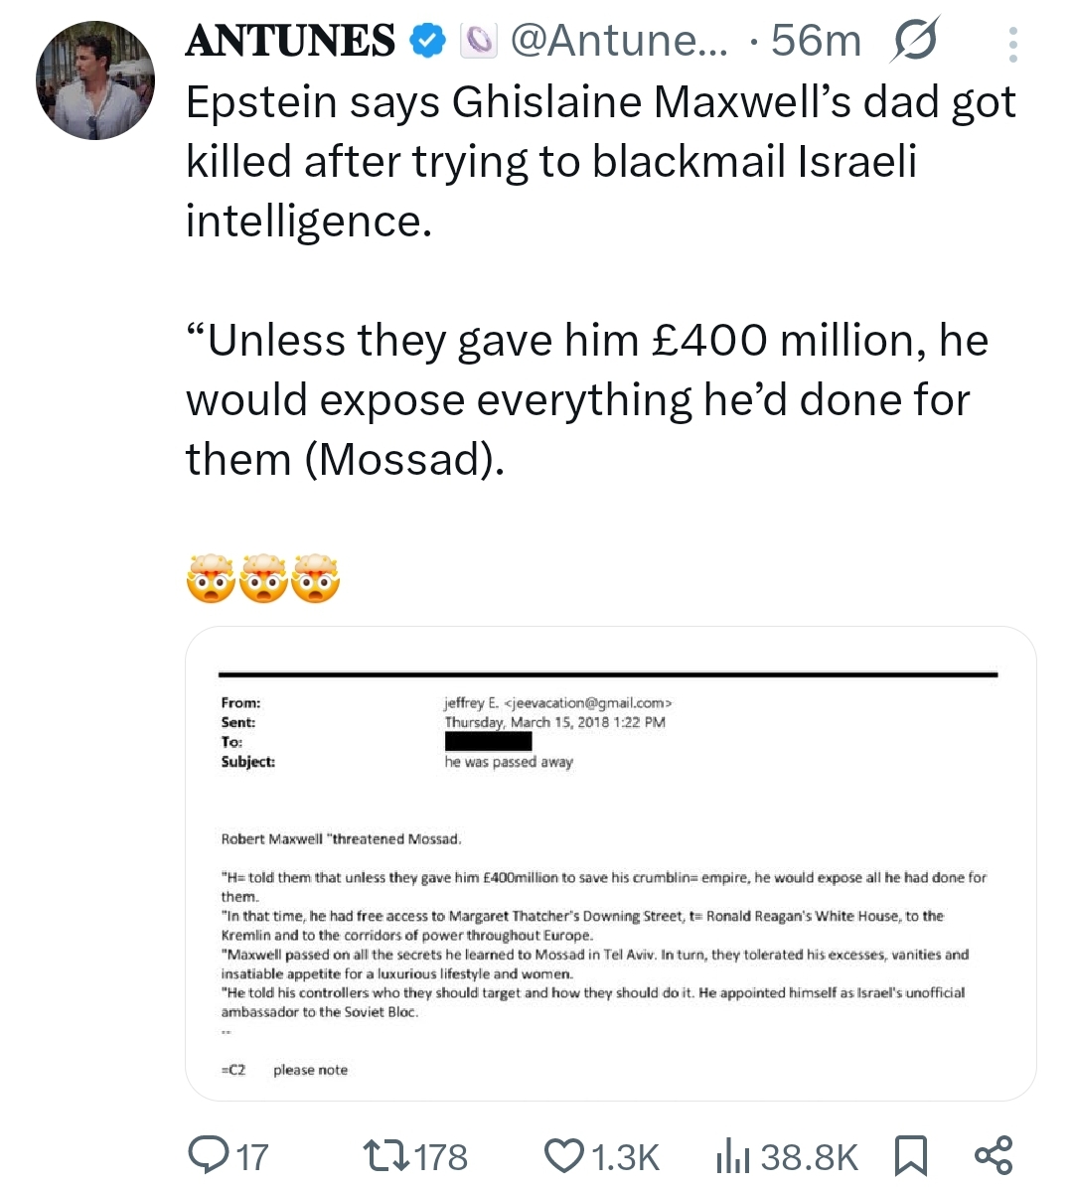The width and height of the screenshot is (1073, 1187).
Task: Click the share icon
Action: tap(994, 1155)
